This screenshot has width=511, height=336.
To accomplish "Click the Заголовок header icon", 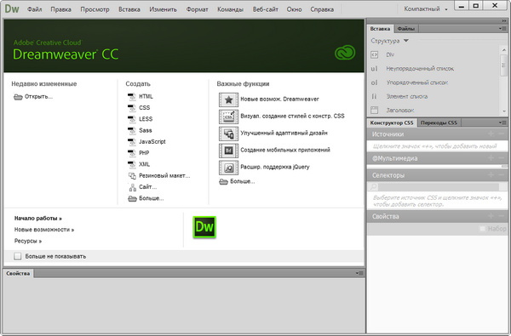I will [x=374, y=110].
